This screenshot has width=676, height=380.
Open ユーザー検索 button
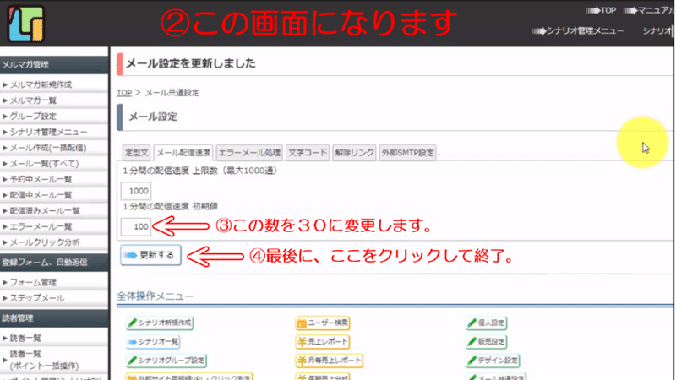(x=323, y=323)
